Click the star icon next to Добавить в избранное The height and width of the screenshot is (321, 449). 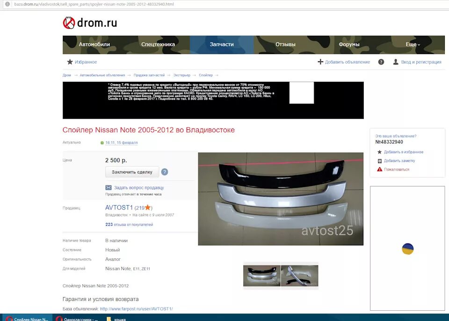379,152
